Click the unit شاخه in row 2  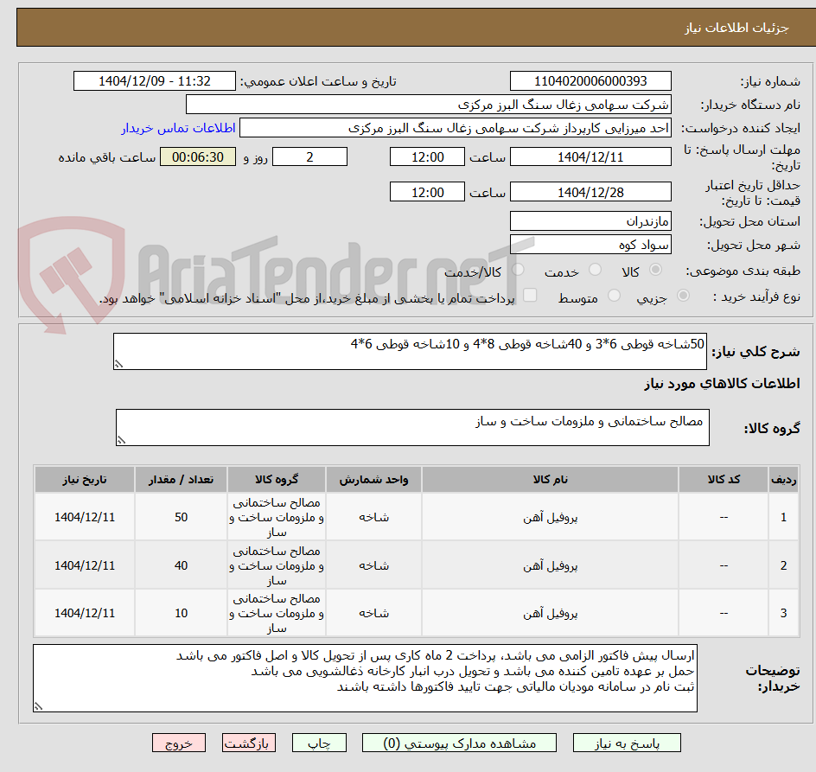tap(373, 565)
